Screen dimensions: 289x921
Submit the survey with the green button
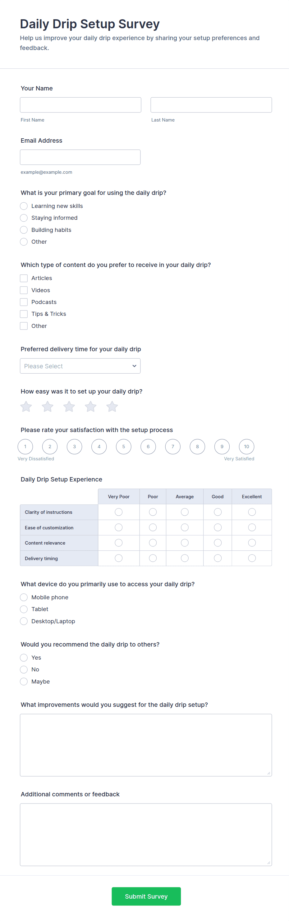pyautogui.click(x=146, y=896)
